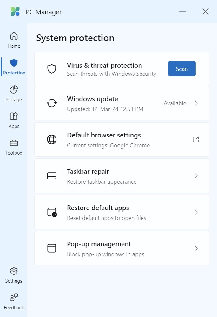Expand the Pop-up management chevron
This screenshot has width=217, height=317.
click(196, 248)
